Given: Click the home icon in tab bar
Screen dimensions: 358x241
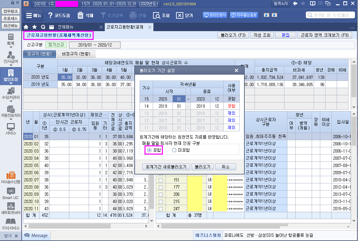Looking at the screenshot, I should click(x=26, y=27).
